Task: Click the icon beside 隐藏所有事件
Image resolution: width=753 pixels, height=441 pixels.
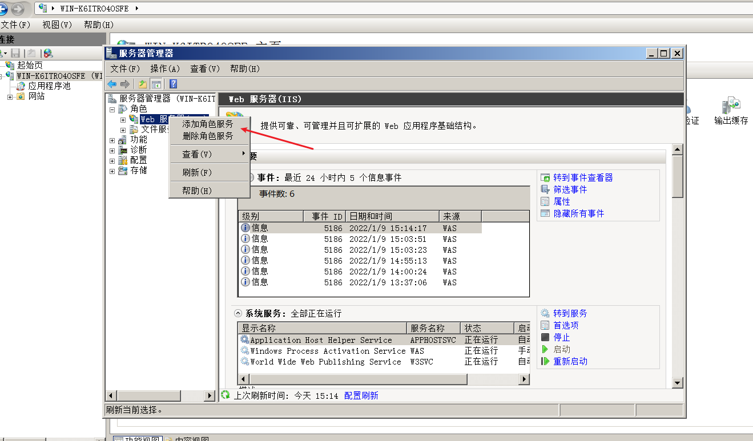Action: click(x=545, y=213)
